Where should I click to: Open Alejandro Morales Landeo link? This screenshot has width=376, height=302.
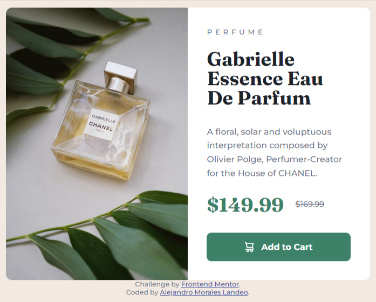pyautogui.click(x=204, y=292)
